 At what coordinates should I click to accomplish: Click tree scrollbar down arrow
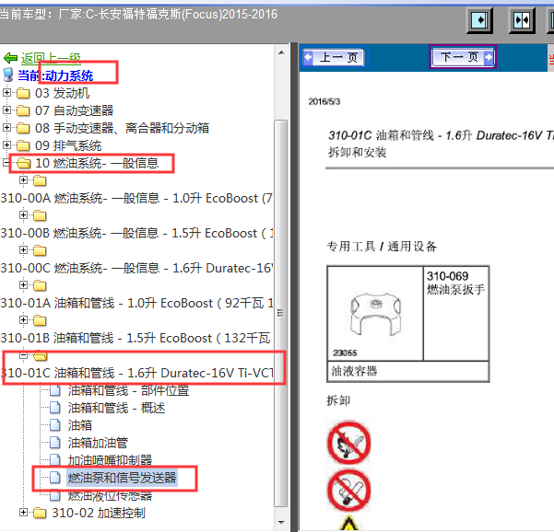(281, 523)
